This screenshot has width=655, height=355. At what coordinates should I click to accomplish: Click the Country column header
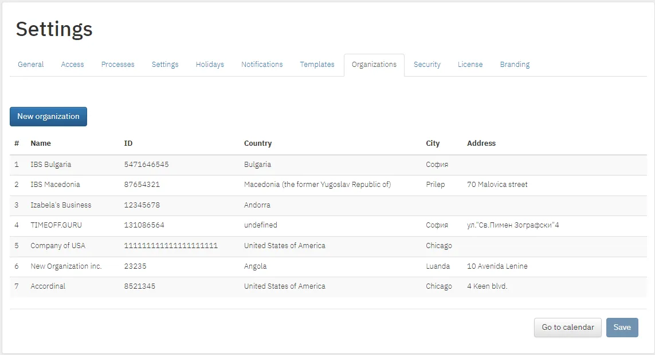(258, 143)
